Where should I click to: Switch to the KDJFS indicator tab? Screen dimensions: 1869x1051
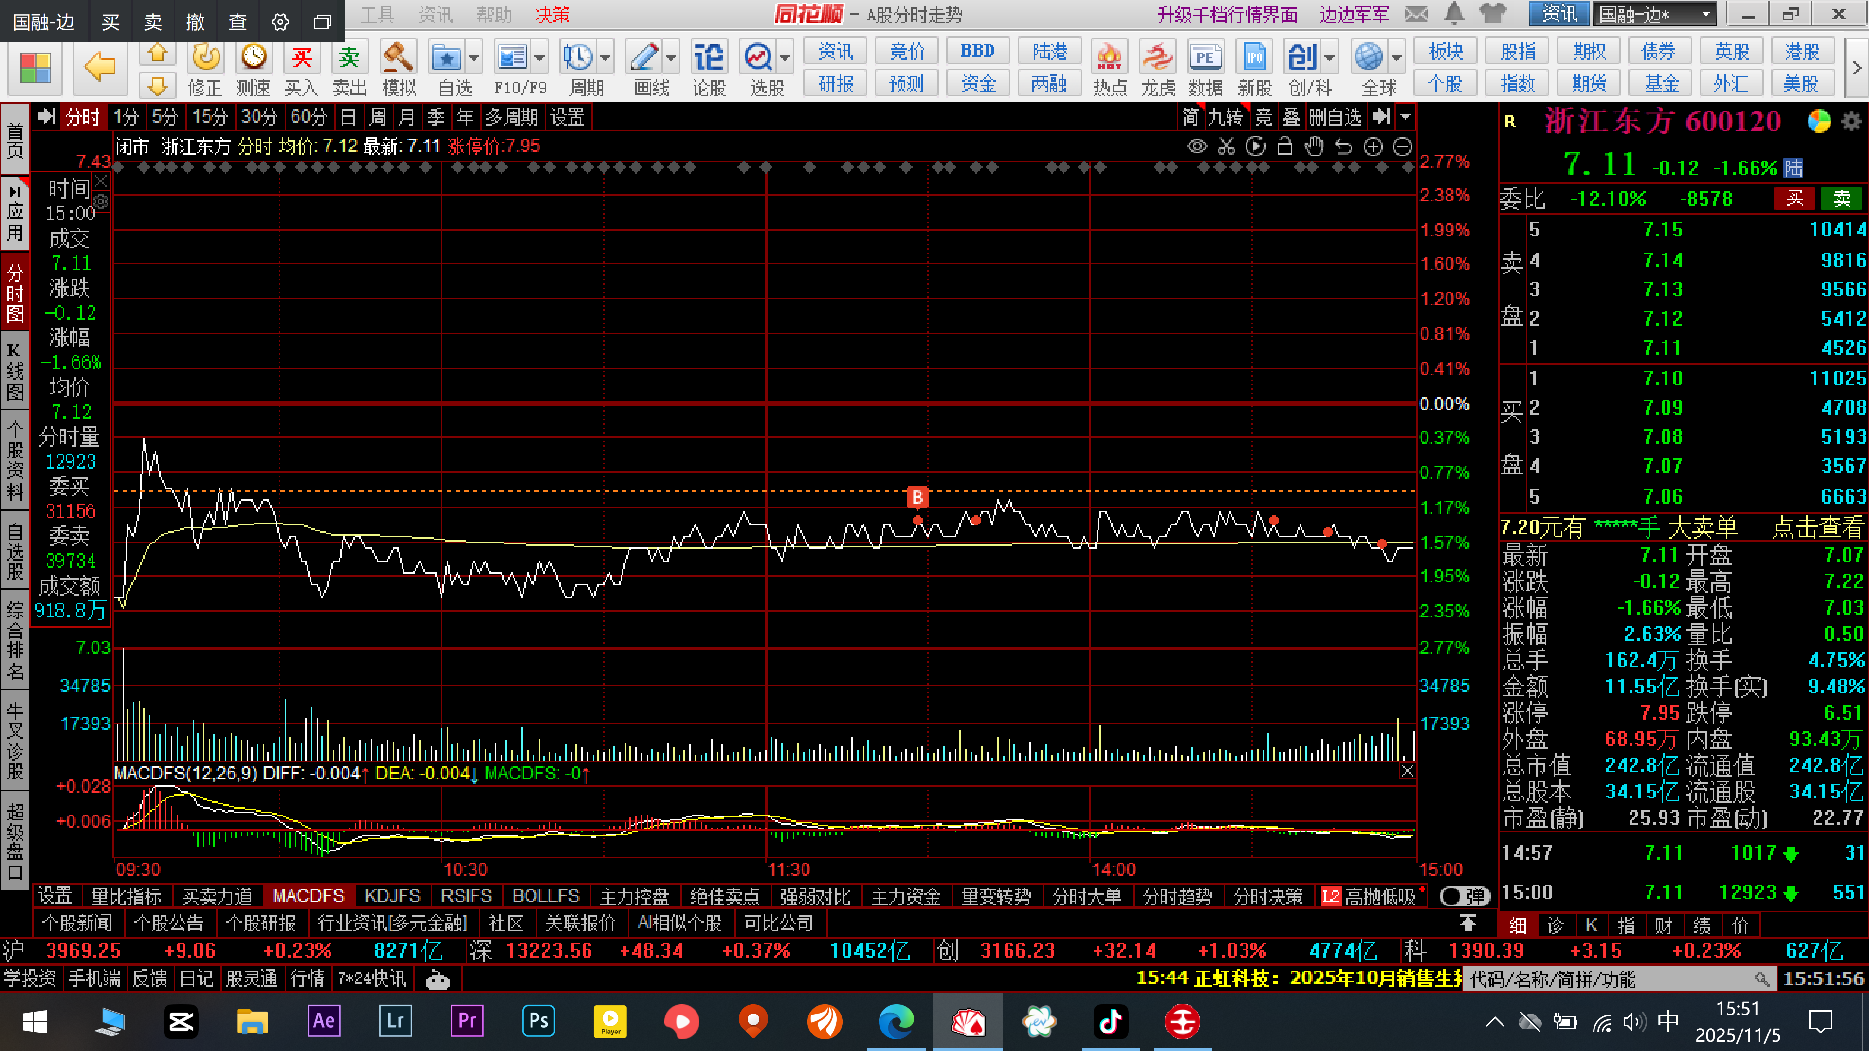(x=392, y=896)
